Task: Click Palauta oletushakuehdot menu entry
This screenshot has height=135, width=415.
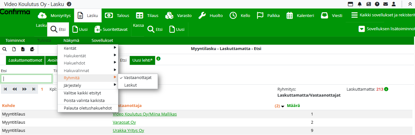Action: pos(88,108)
